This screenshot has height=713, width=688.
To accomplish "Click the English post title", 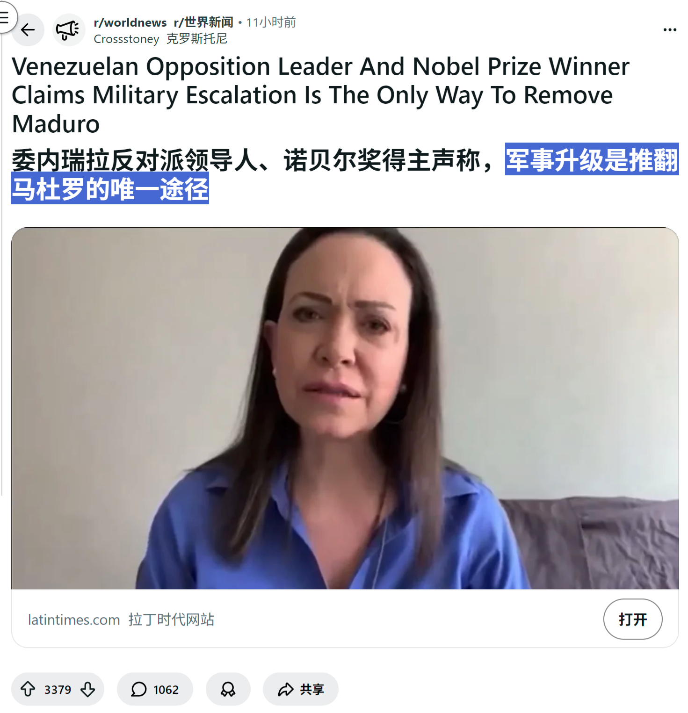I will (x=321, y=95).
